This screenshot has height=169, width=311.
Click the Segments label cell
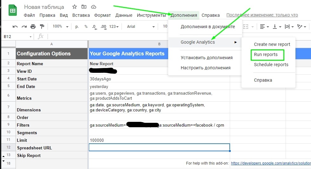pos(51,133)
